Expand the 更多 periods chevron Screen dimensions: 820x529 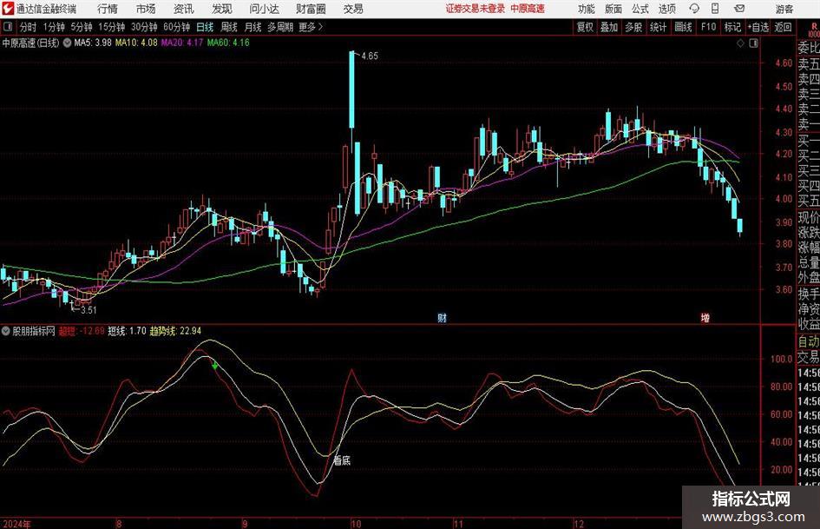coord(320,27)
